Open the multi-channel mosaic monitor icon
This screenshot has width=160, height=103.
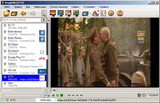point(76,13)
